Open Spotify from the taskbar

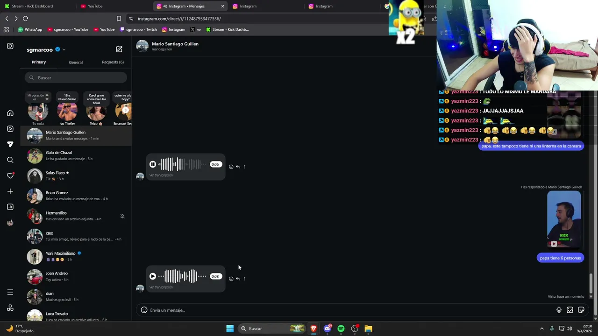pos(341,329)
